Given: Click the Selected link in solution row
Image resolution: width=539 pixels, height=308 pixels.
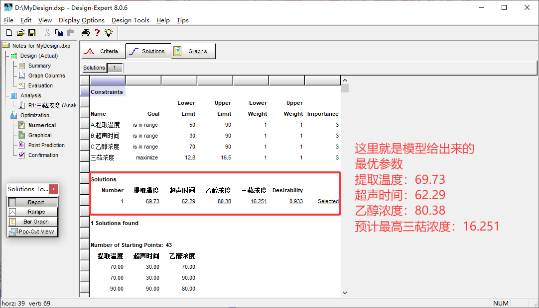Looking at the screenshot, I should [328, 201].
